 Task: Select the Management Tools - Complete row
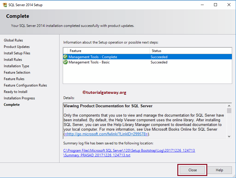pyautogui.click(x=147, y=57)
